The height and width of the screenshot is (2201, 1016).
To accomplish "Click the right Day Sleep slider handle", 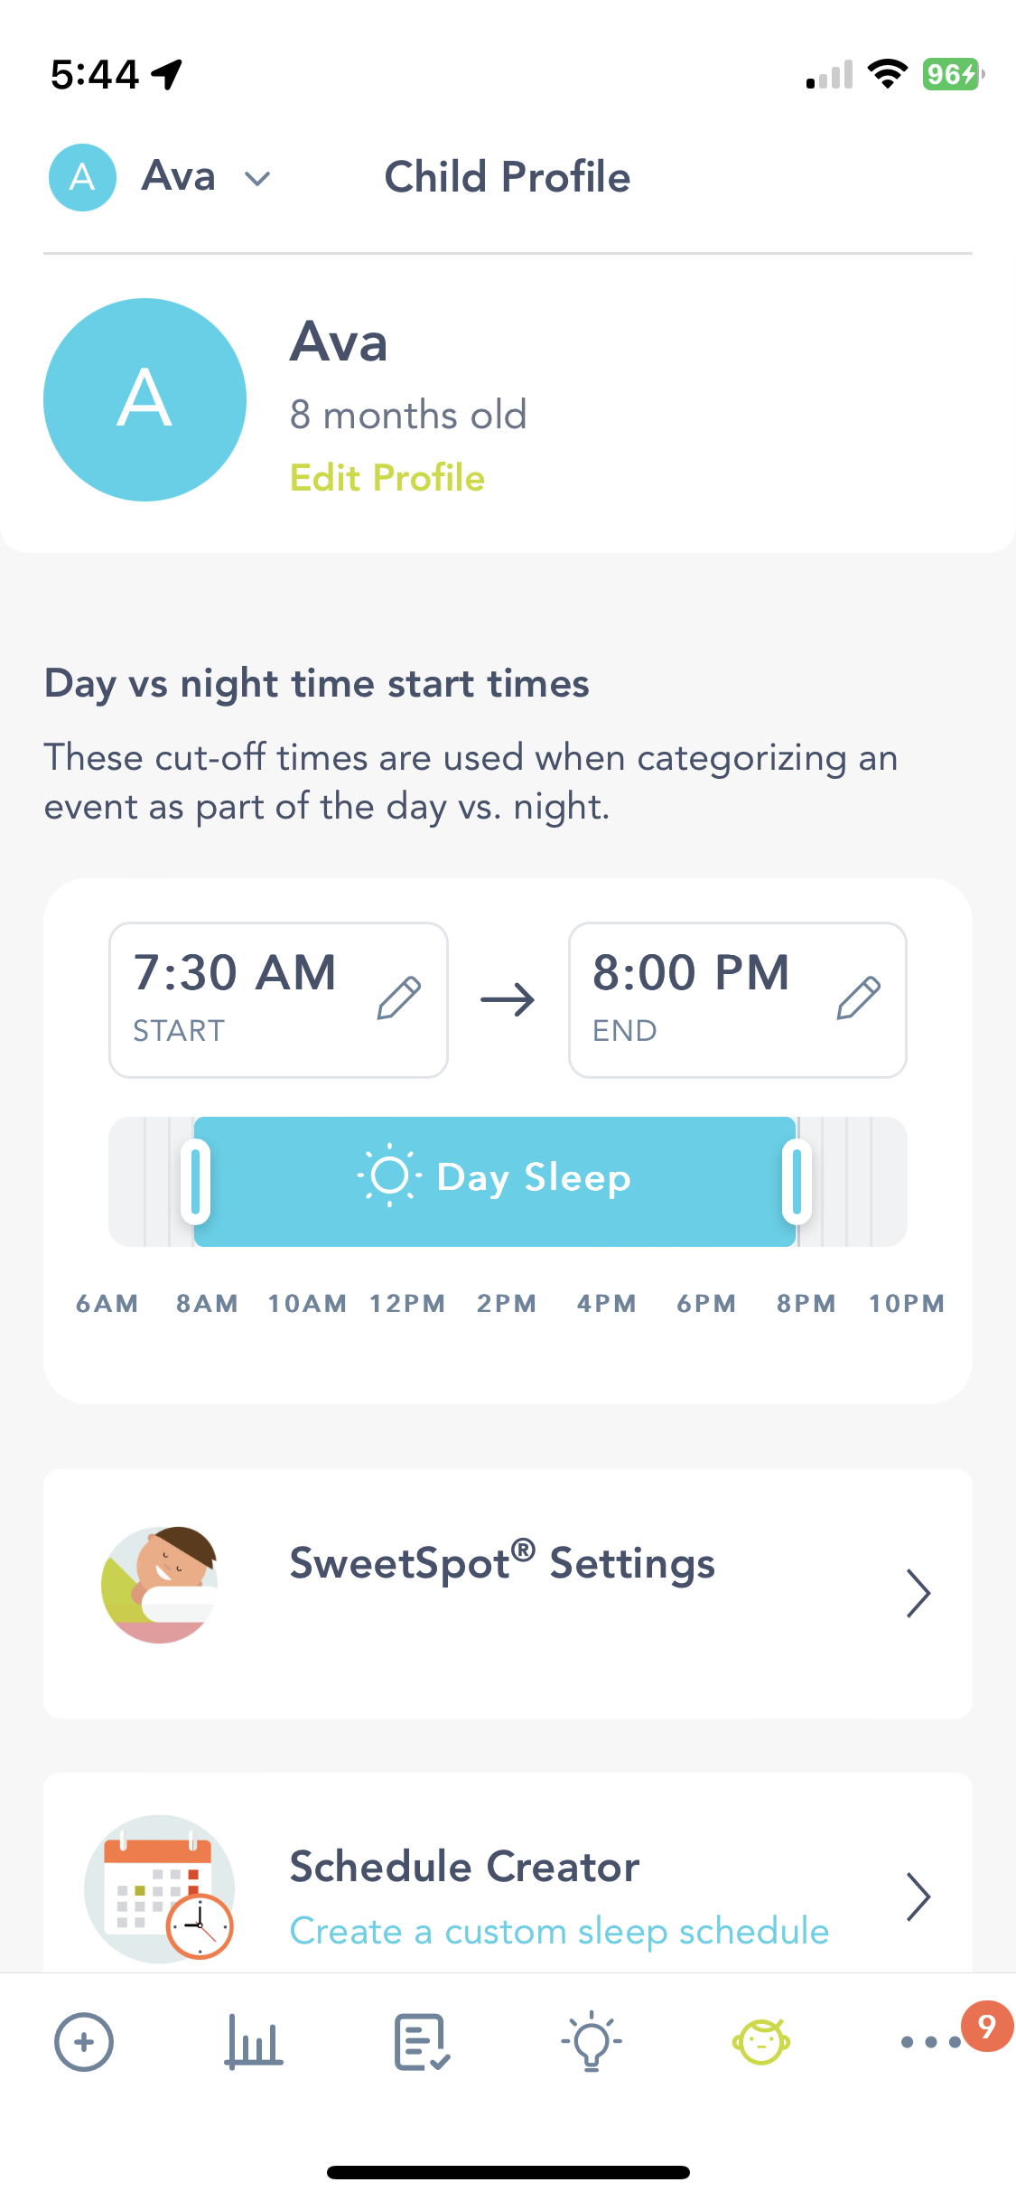I will point(796,1181).
